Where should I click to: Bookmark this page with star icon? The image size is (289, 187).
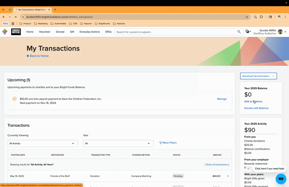tap(247, 17)
